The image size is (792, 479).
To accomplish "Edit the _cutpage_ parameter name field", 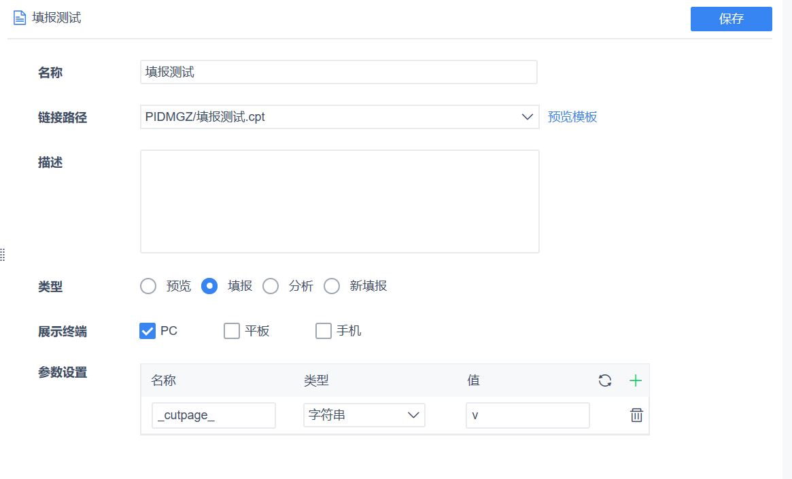I will point(213,415).
